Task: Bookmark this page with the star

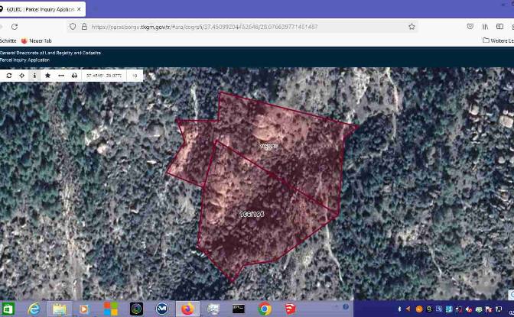Action: [x=412, y=27]
